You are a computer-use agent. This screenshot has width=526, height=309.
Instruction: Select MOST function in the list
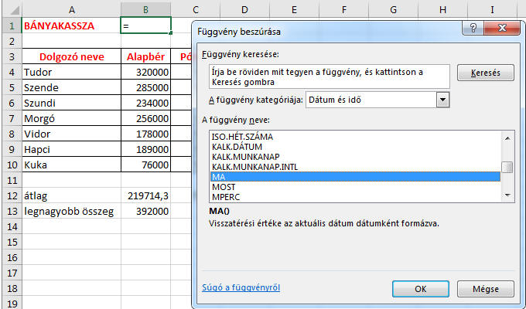coord(224,187)
